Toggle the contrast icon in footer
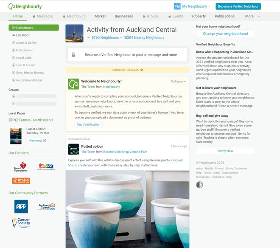Screen dimensions: 280x248 199,185
